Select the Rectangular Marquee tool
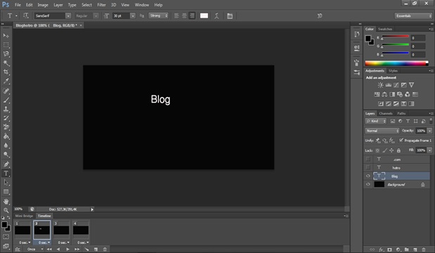This screenshot has width=435, height=253. [x=6, y=45]
